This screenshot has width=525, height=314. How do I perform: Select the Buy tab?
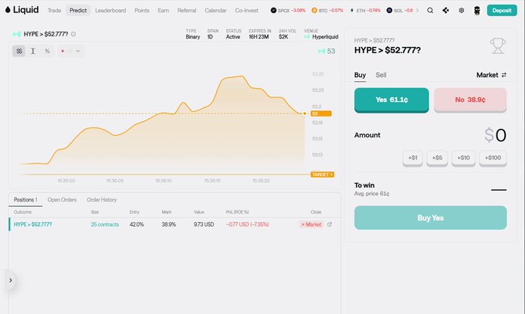click(360, 76)
